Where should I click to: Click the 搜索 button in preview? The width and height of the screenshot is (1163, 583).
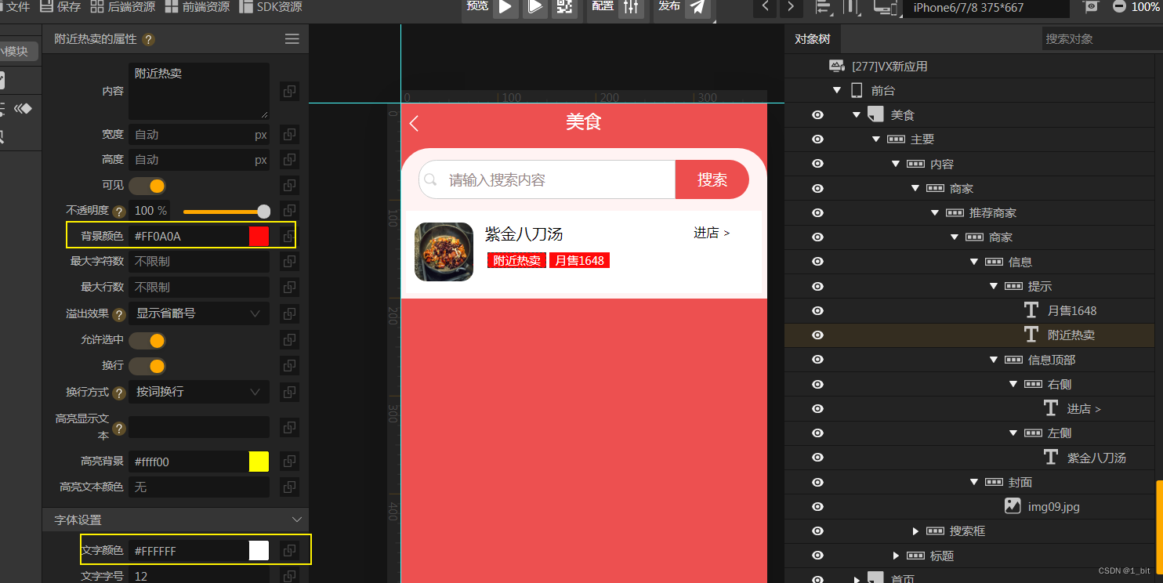point(712,179)
